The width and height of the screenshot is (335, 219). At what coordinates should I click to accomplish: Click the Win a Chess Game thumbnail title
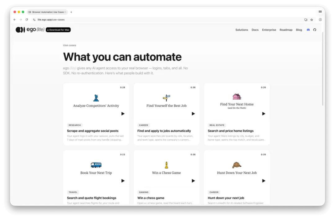[x=167, y=173]
